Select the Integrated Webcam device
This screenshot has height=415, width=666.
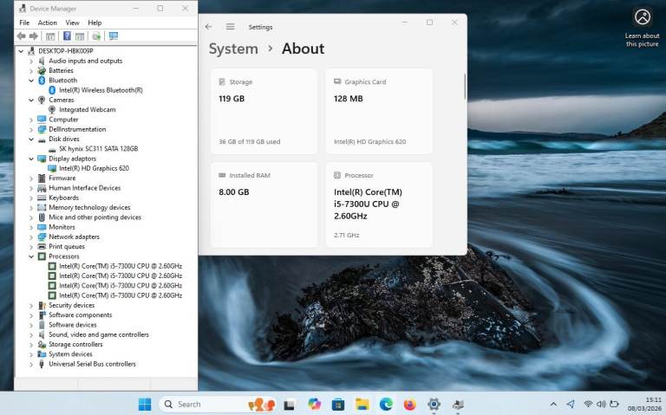click(87, 110)
